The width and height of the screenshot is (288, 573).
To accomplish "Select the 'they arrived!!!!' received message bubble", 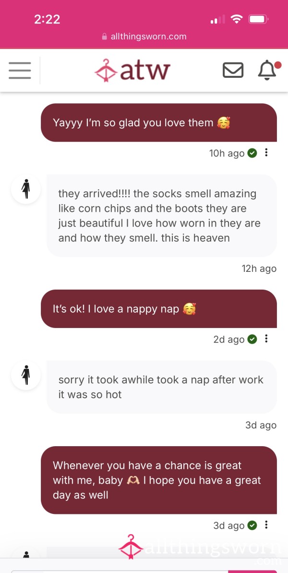I will 162,216.
